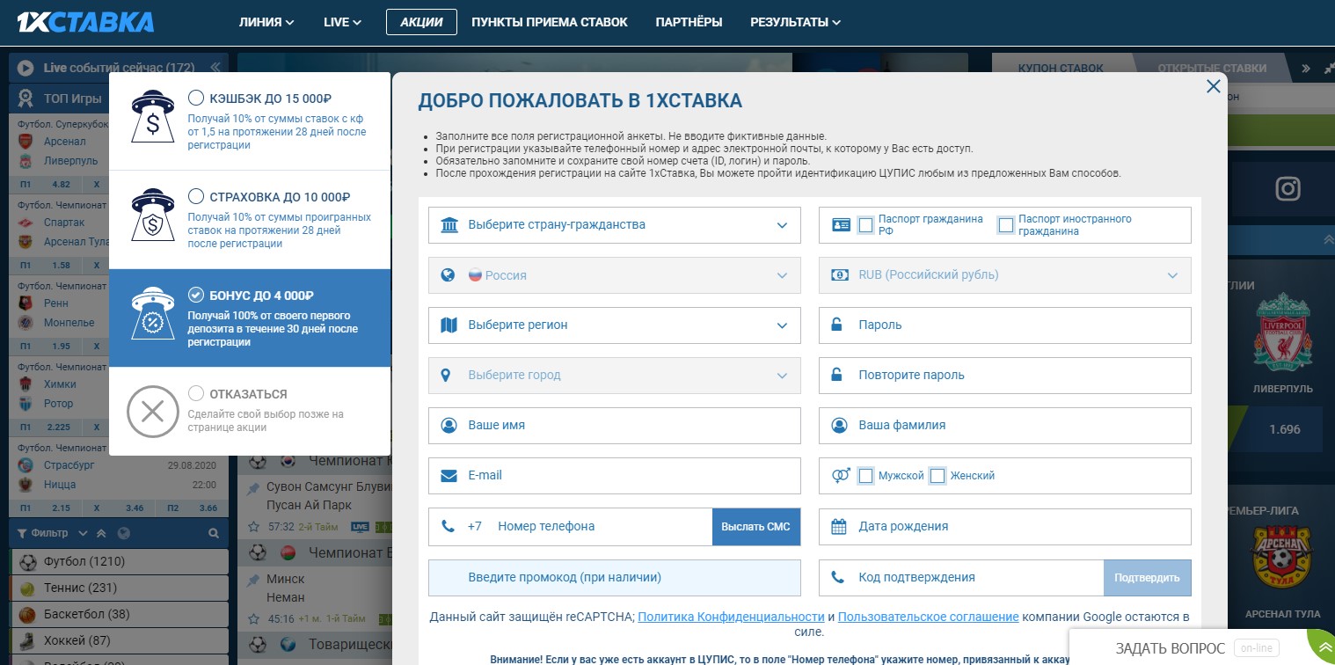
Task: Open the RUB currency dropdown
Action: tap(1005, 275)
